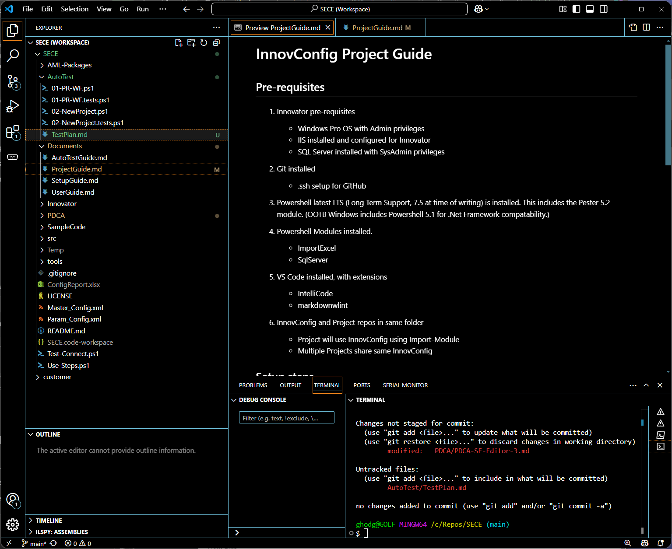672x549 pixels.
Task: Click the preview pane vertical scrollbar
Action: 668,105
